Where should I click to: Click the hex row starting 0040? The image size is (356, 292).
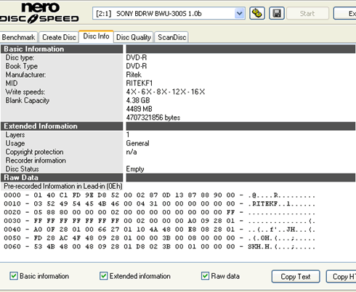coord(159,230)
